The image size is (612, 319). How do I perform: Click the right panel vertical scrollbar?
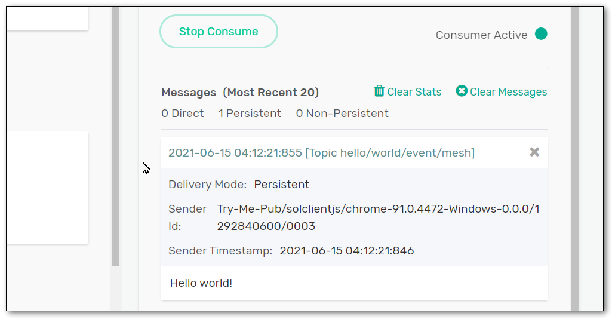[x=574, y=155]
